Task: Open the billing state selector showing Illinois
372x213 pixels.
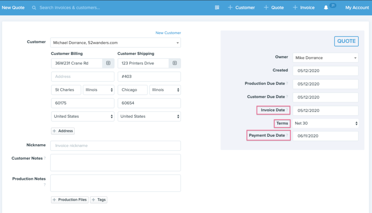Action: click(x=99, y=90)
